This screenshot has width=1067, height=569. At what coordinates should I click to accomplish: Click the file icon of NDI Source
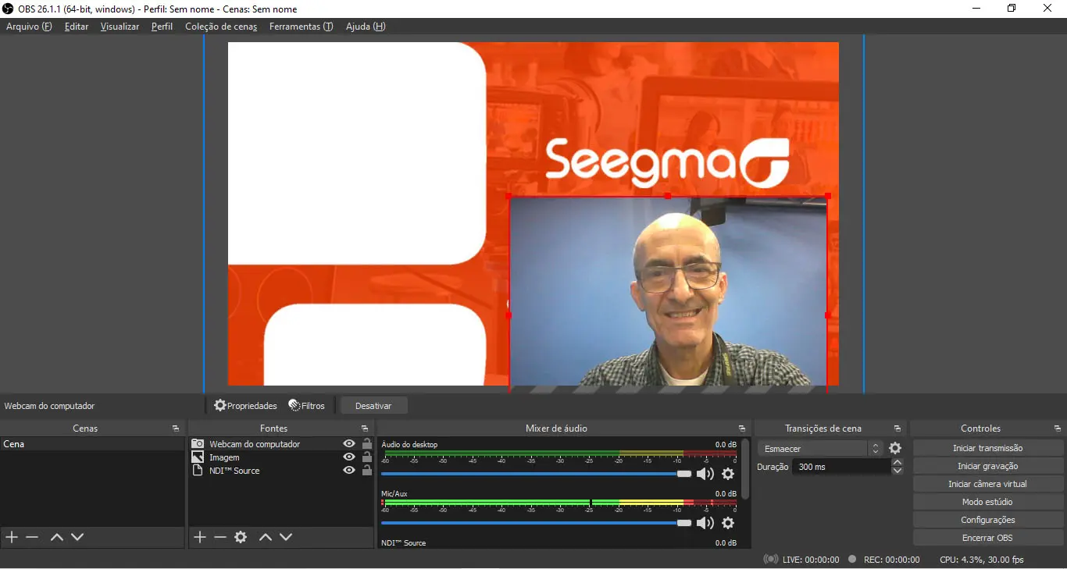point(198,471)
